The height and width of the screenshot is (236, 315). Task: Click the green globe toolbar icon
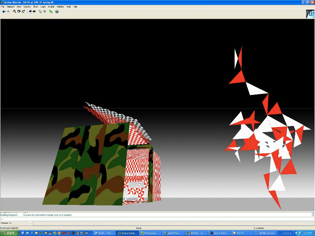[x=57, y=11]
